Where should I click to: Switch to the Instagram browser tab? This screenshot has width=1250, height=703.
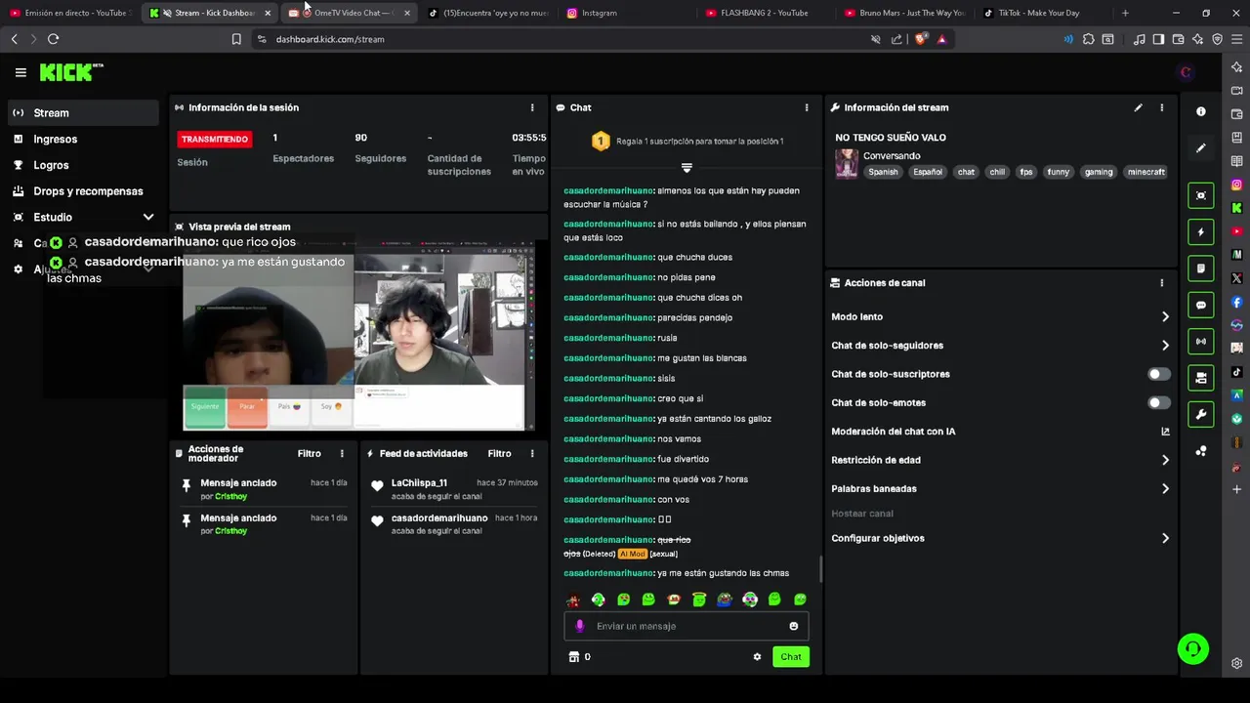(x=599, y=13)
